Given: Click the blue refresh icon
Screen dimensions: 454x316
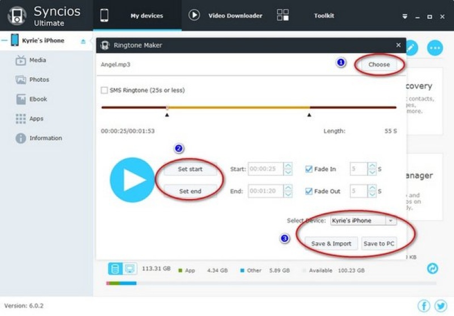Looking at the screenshot, I should tap(432, 268).
